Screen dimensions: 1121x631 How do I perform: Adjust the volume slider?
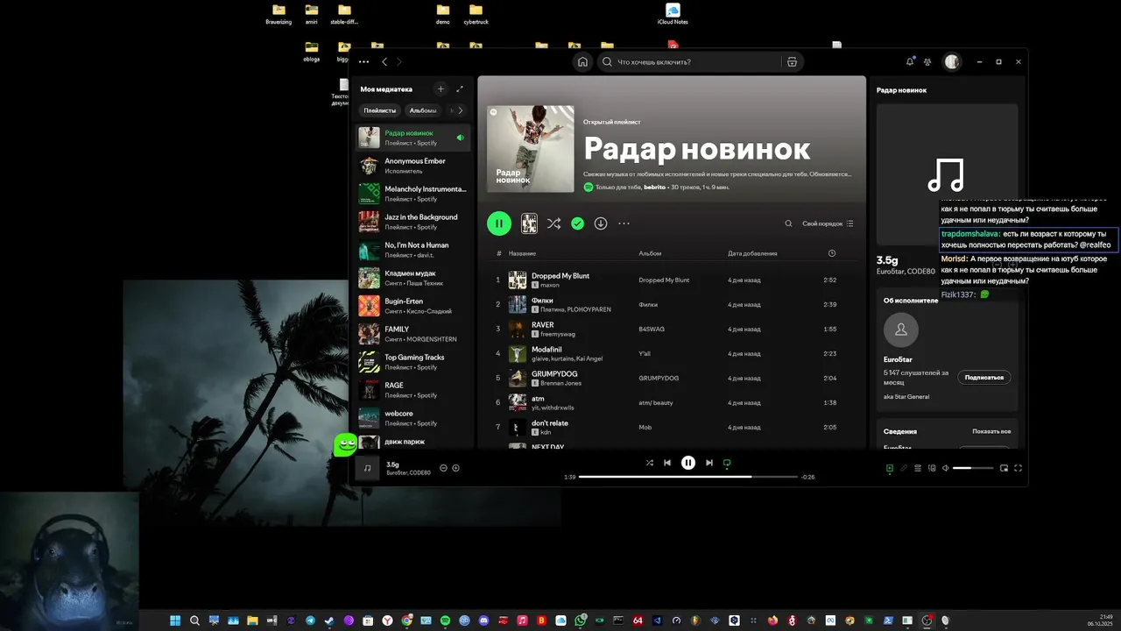coord(974,468)
